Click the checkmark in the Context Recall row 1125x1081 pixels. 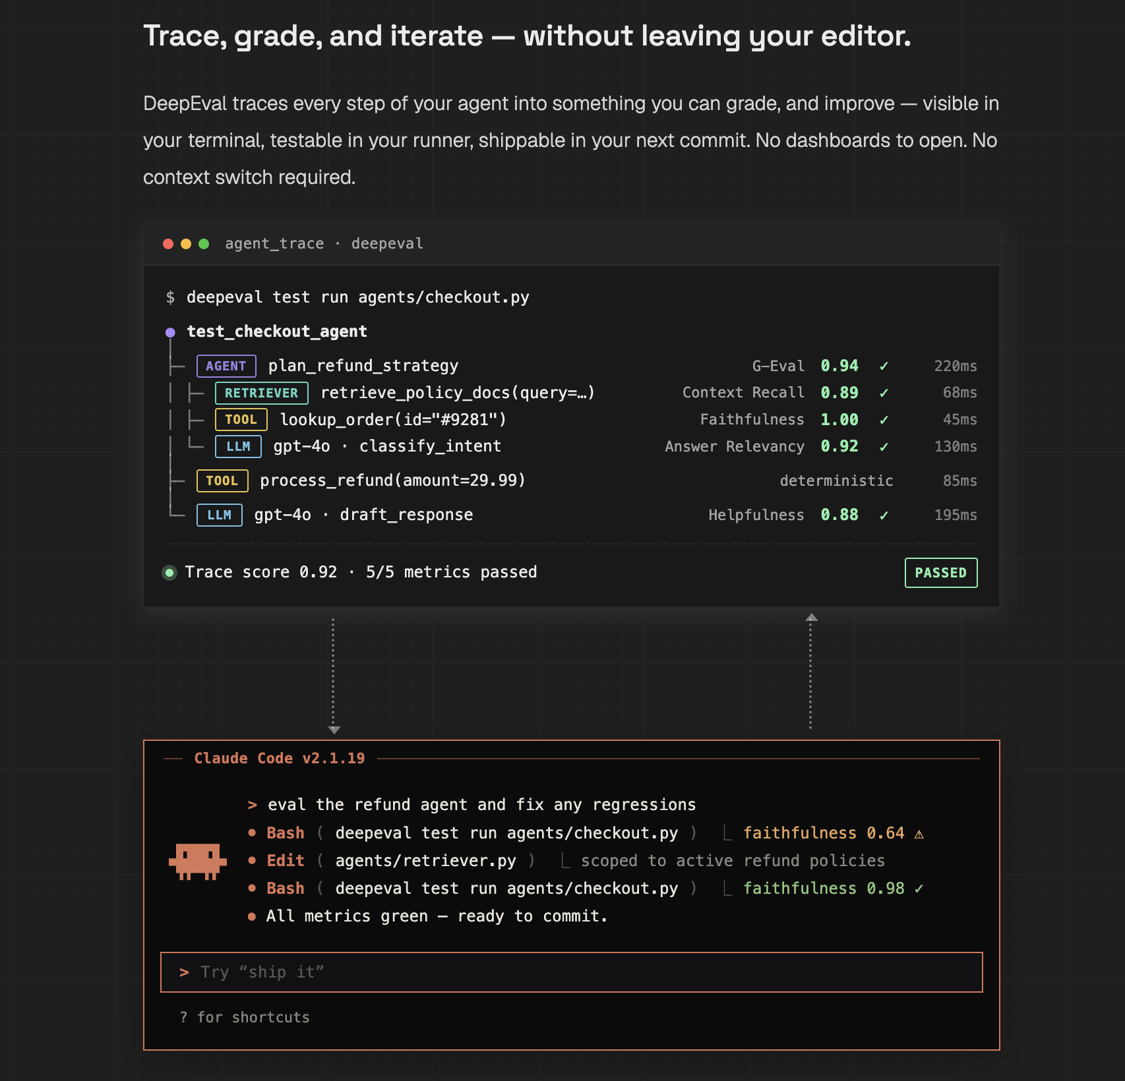coord(884,393)
